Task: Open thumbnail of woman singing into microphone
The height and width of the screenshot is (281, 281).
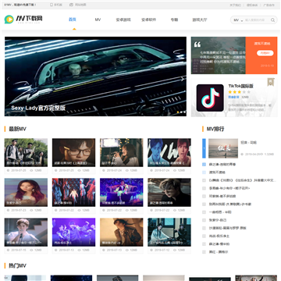Action: click(122, 152)
